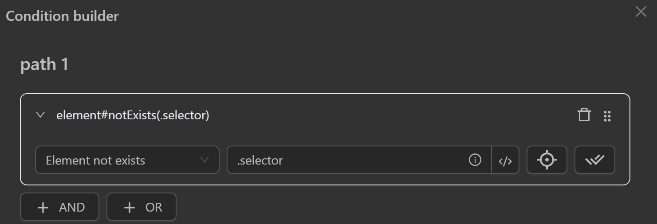Click the plus icon beside AND

[43, 207]
